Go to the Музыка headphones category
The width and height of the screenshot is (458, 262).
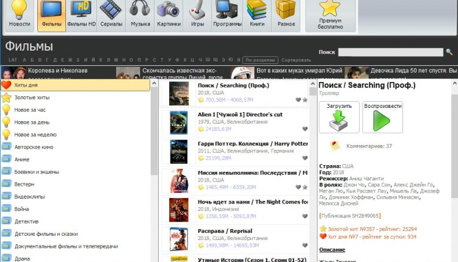[140, 15]
